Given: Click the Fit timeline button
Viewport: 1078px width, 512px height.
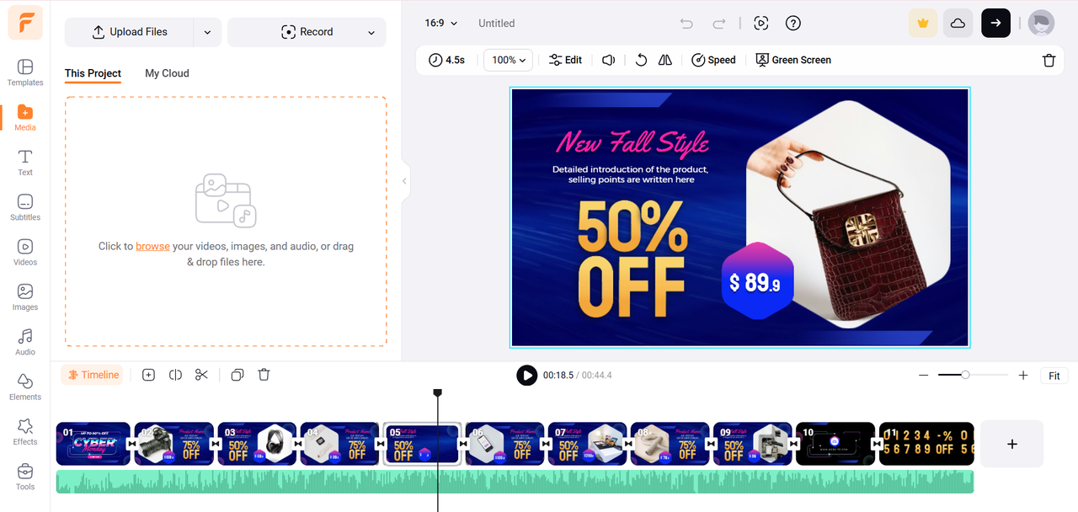Looking at the screenshot, I should [x=1054, y=376].
